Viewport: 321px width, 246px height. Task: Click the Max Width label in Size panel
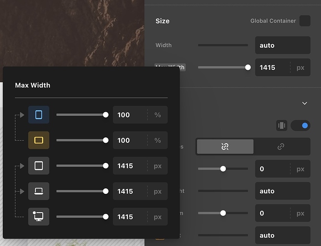[170, 67]
